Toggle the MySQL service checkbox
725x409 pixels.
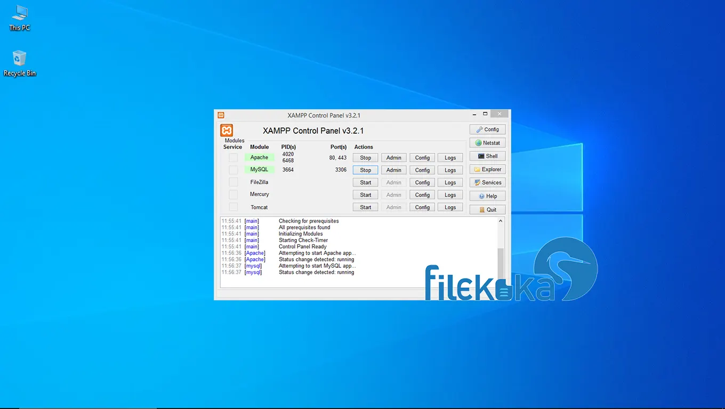[x=233, y=170]
